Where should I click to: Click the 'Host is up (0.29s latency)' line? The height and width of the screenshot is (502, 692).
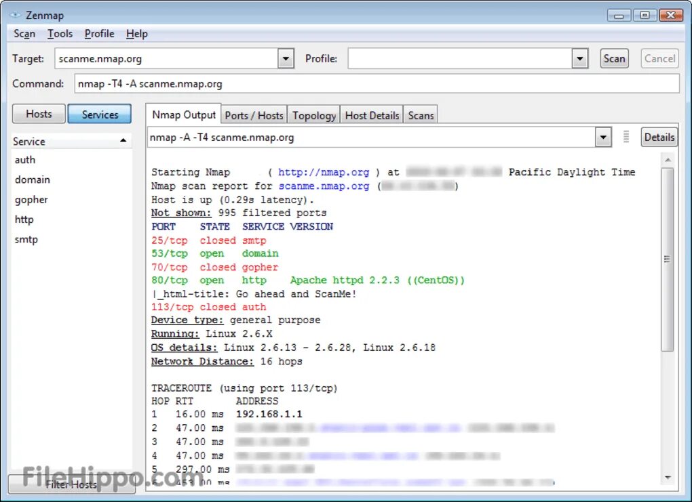coord(233,200)
